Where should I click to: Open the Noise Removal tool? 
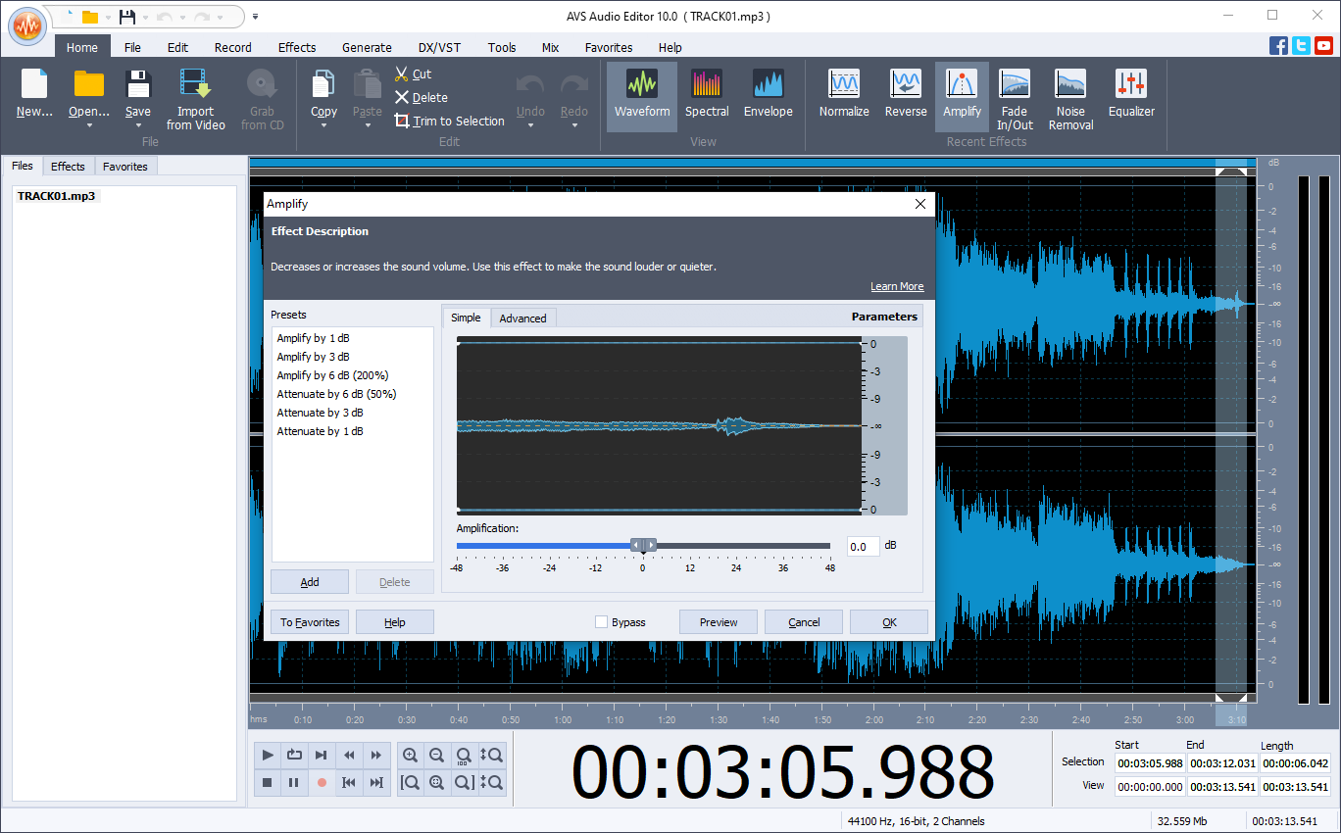tap(1069, 93)
